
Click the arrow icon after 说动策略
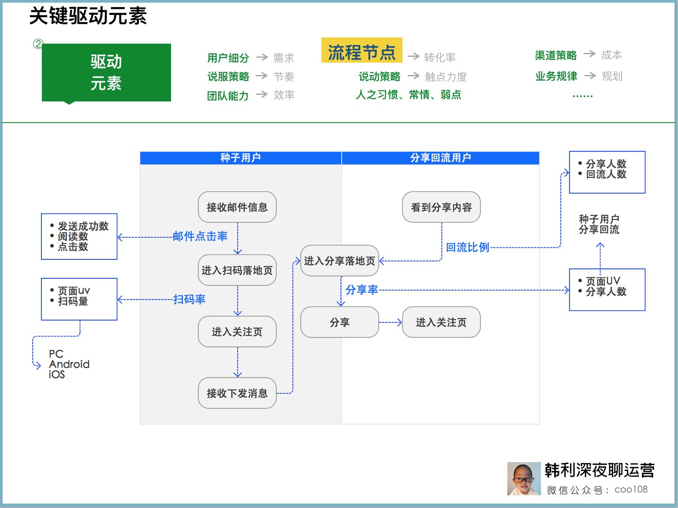coord(413,75)
